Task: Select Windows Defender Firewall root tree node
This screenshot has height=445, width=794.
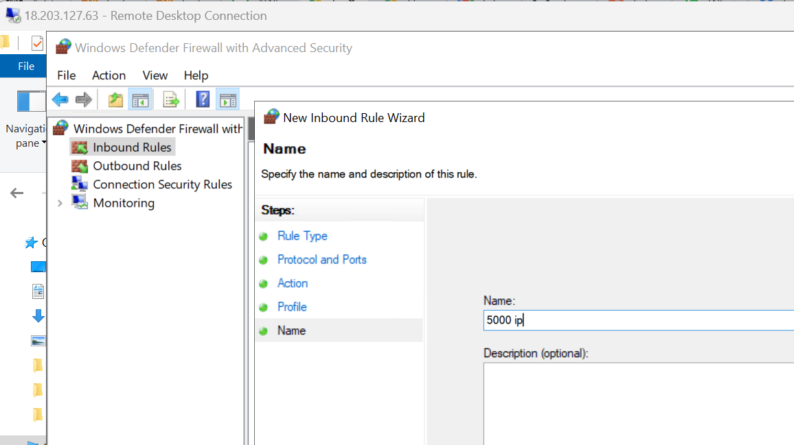Action: 157,128
